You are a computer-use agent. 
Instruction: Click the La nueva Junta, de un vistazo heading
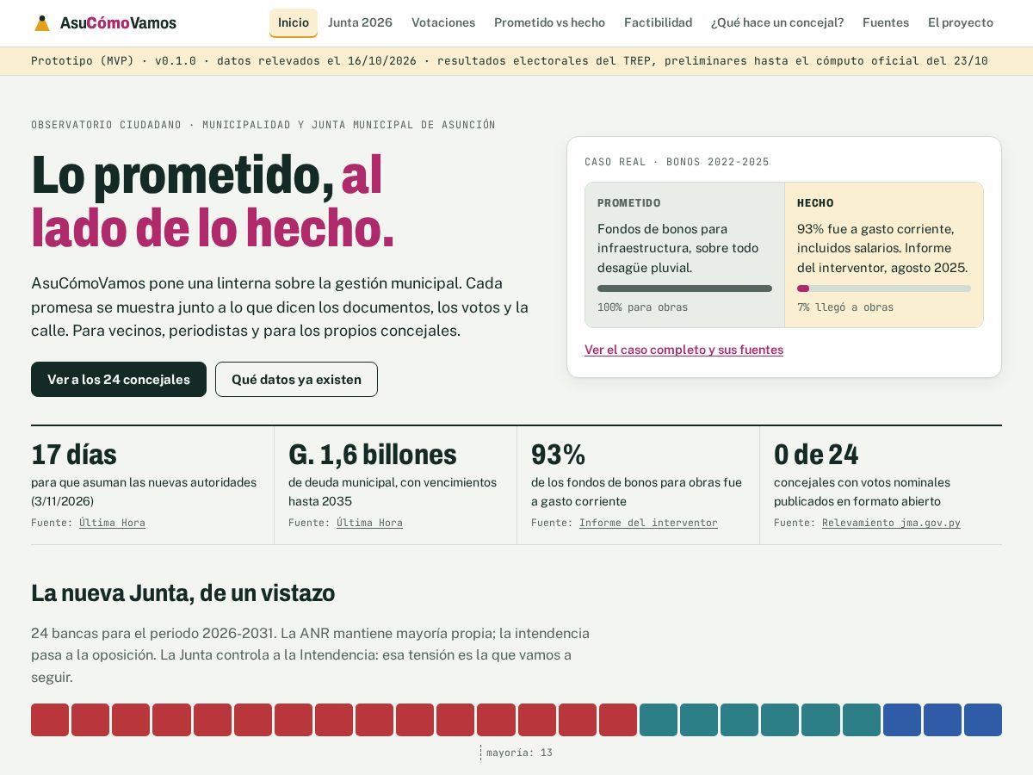click(x=182, y=593)
